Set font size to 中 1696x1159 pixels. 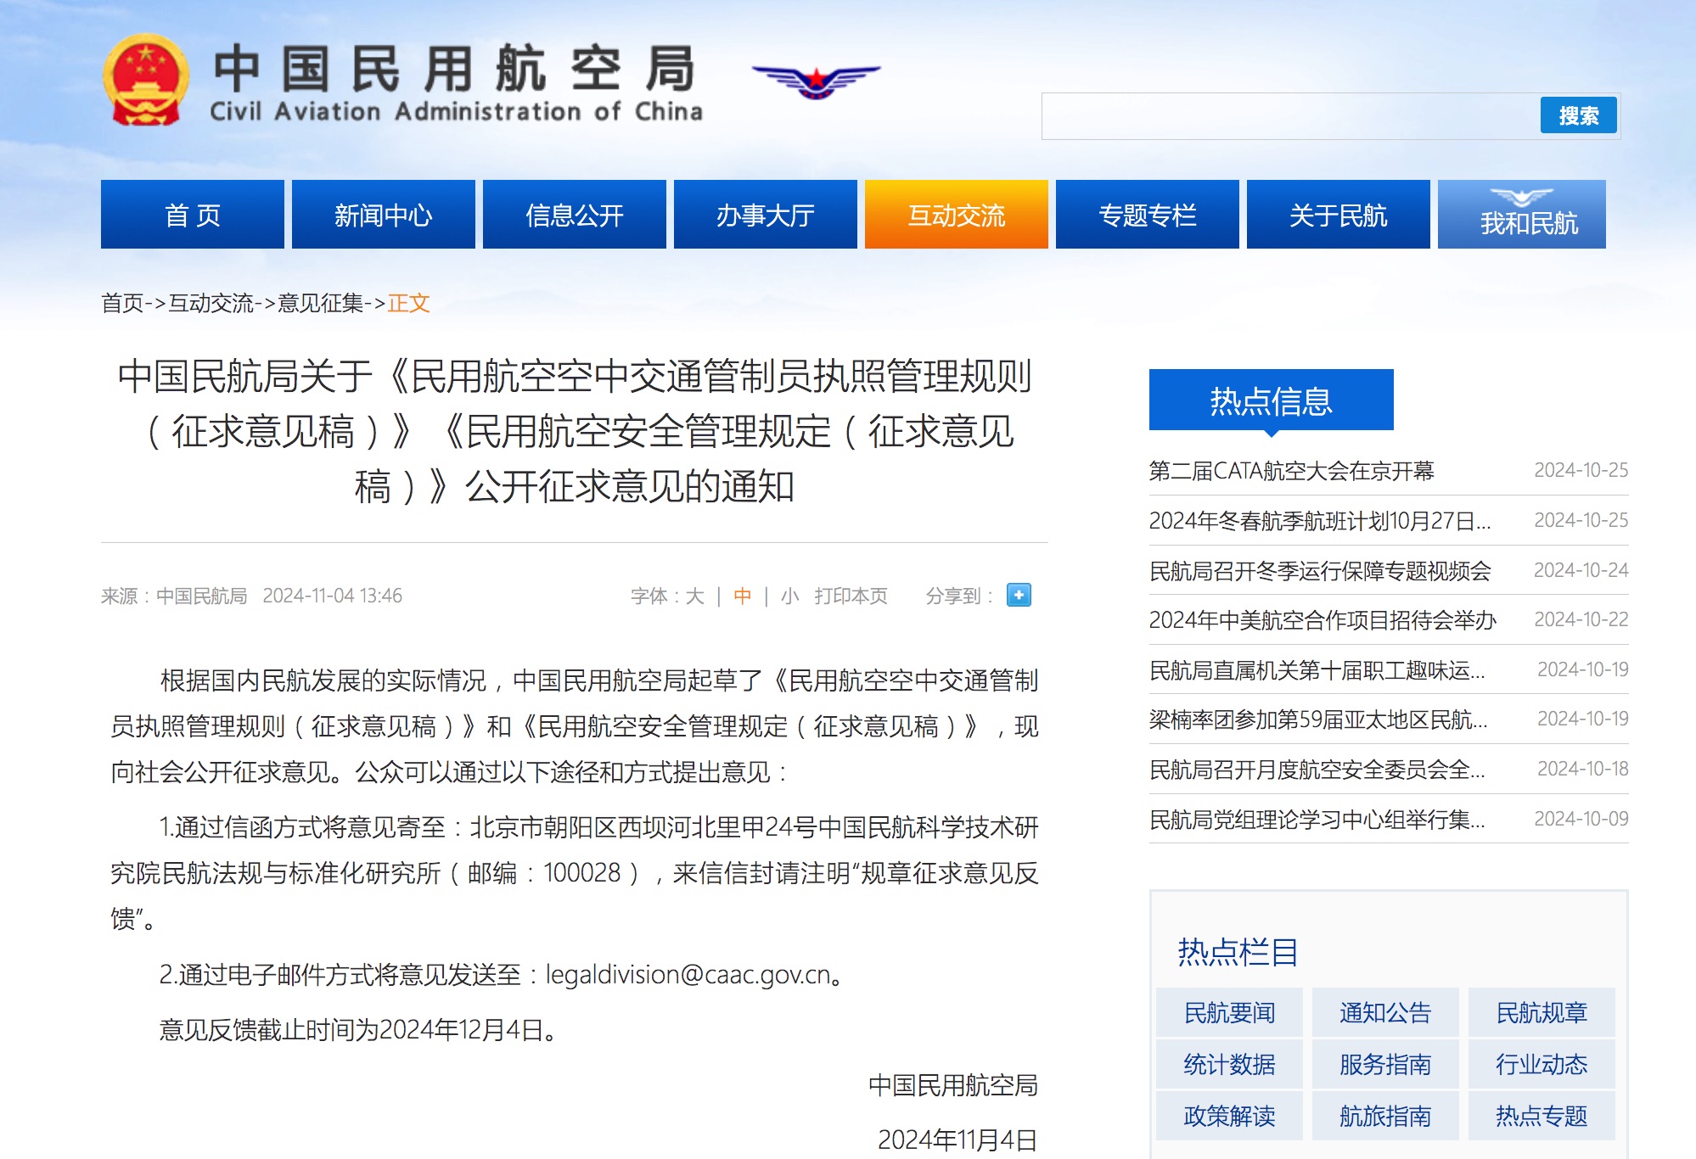tap(742, 596)
